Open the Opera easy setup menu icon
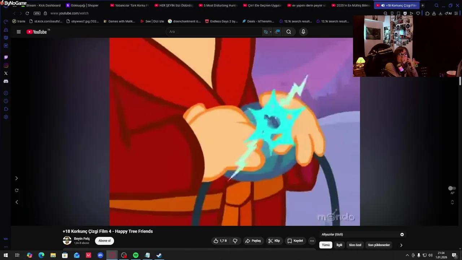This screenshot has height=260, width=462. pyautogui.click(x=457, y=13)
